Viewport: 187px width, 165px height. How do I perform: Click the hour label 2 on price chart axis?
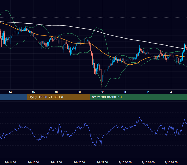(148, 92)
